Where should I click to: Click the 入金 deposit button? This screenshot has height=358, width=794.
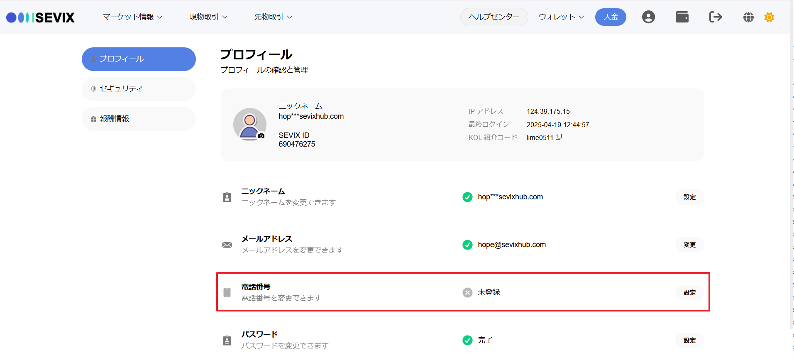611,17
